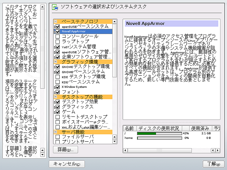Click the 2.1 GB used value
227x170 pixels.
[206, 133]
